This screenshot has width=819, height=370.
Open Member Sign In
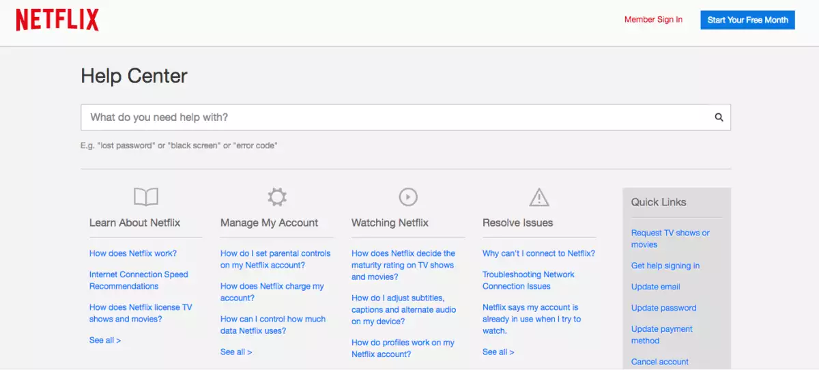tap(653, 20)
